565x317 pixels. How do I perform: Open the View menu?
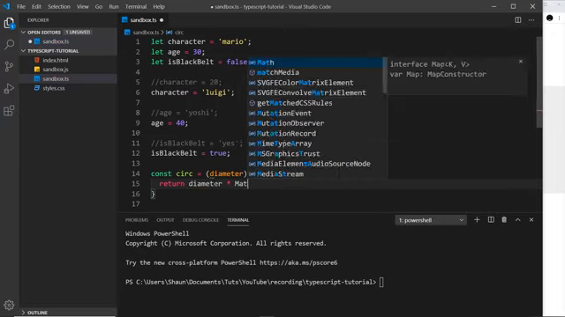pyautogui.click(x=82, y=6)
